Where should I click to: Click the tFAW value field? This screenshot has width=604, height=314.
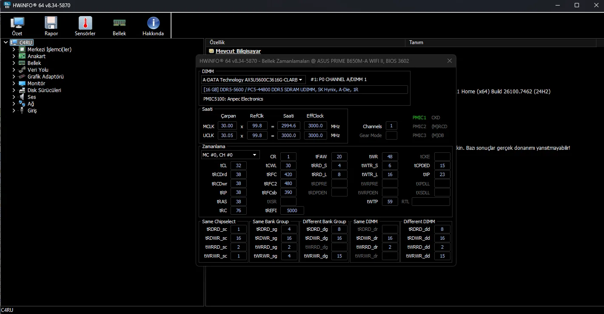pos(339,157)
